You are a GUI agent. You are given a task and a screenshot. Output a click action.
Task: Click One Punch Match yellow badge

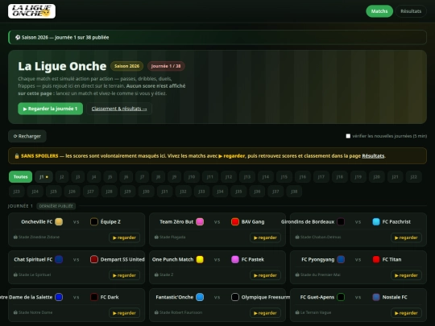(x=200, y=259)
